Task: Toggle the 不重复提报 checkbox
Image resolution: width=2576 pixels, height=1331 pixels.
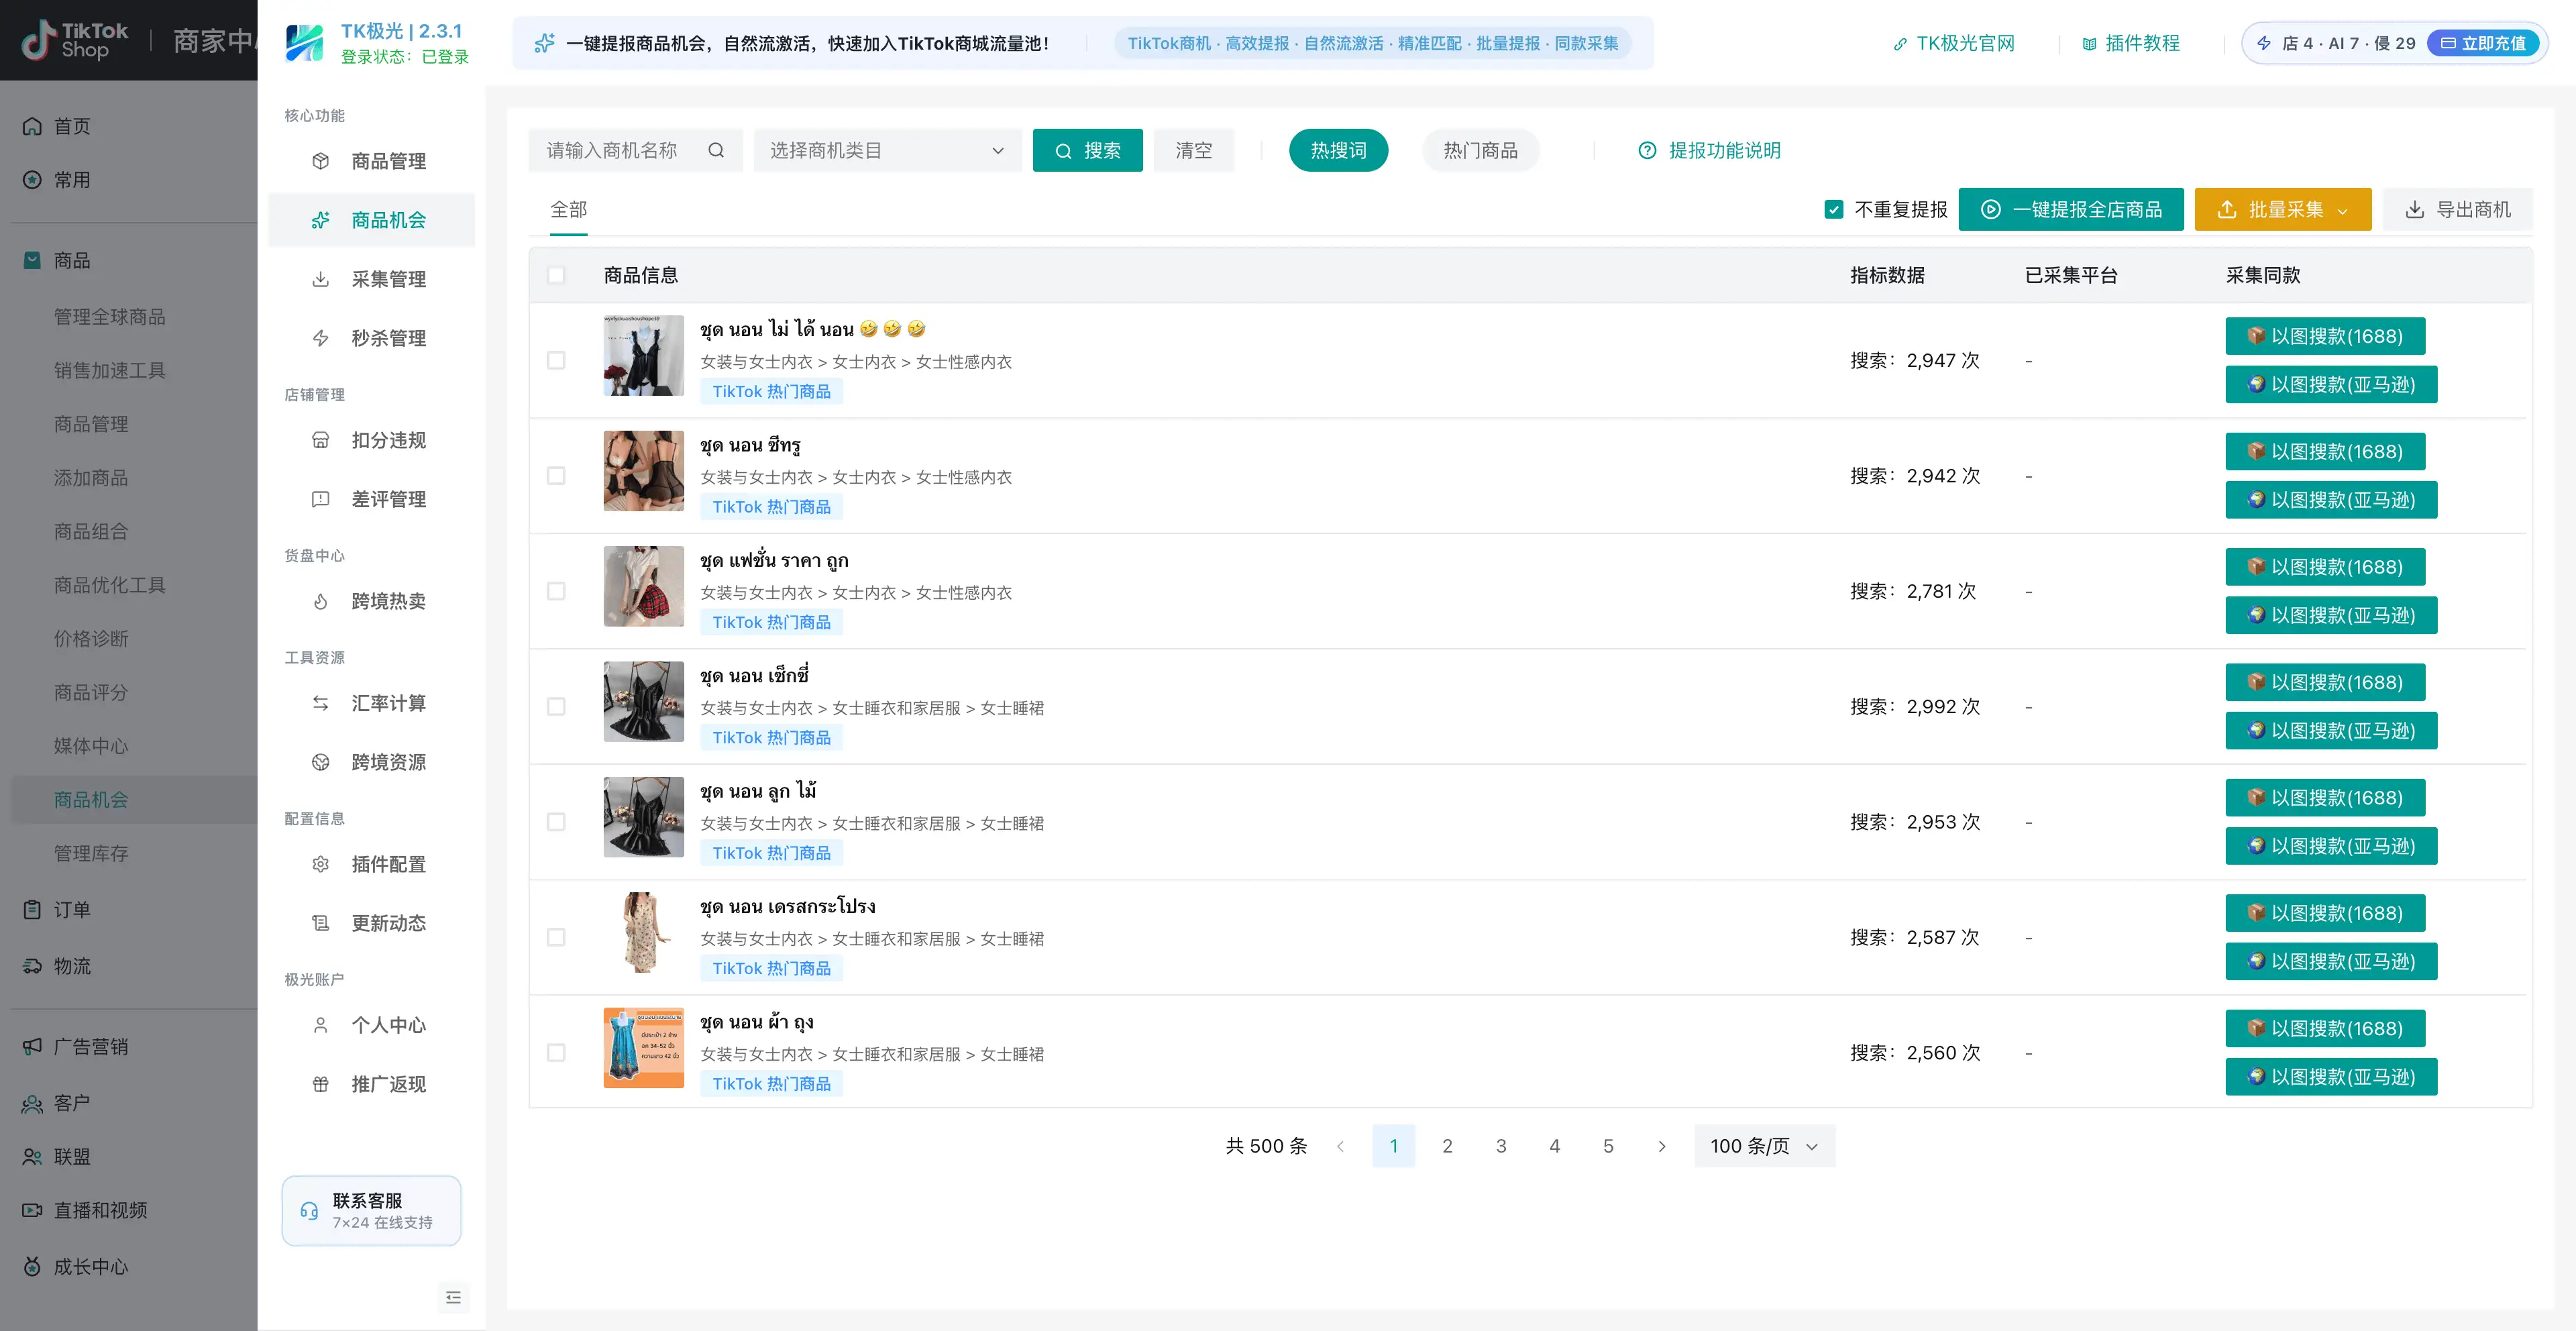Action: [1833, 209]
